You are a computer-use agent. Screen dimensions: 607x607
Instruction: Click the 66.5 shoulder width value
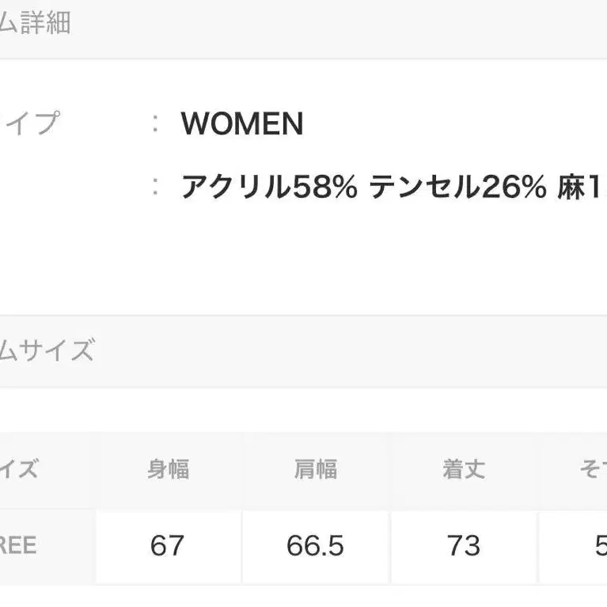pos(315,546)
